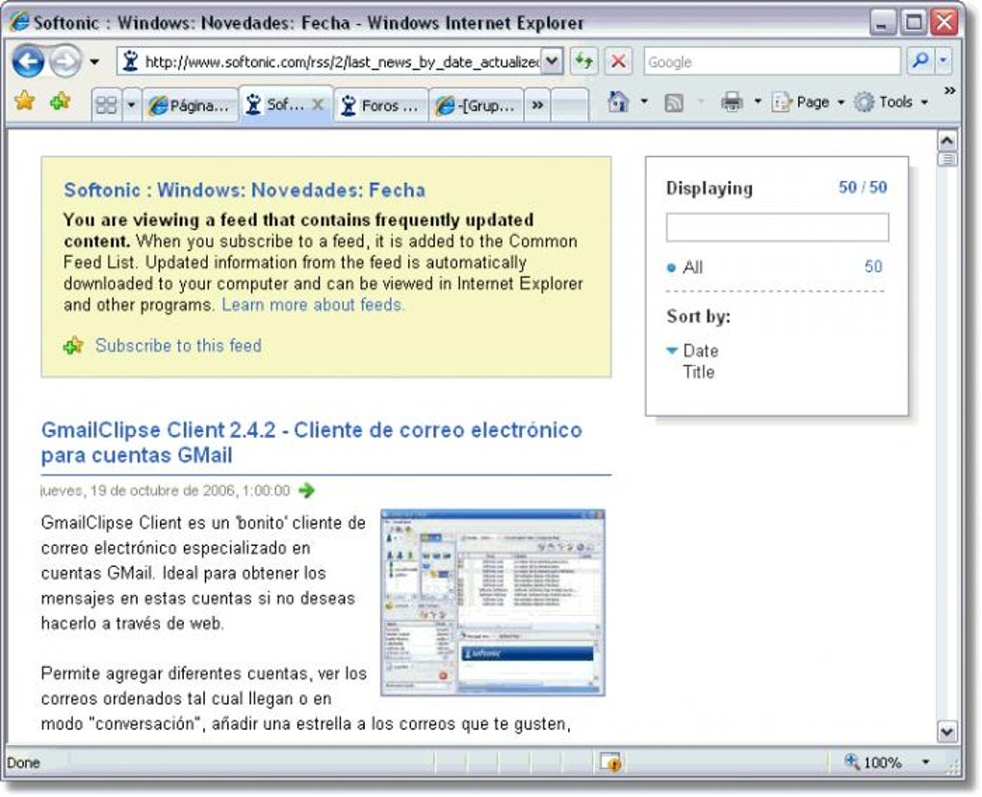This screenshot has height=797, width=982.
Task: Click green arrow next to article date
Action: pos(306,490)
